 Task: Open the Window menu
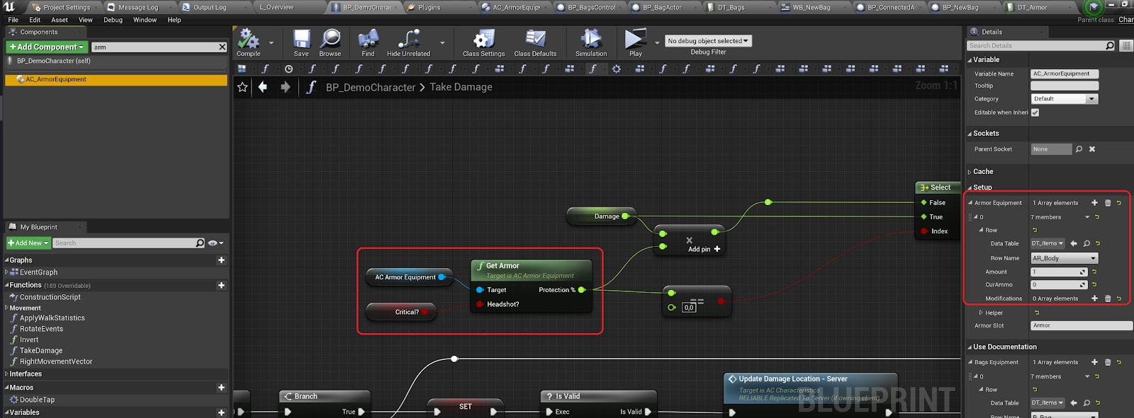point(145,20)
